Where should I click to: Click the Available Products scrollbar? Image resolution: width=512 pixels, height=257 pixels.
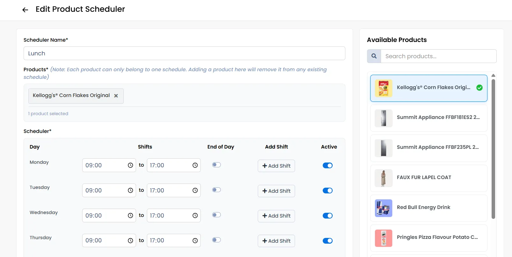pyautogui.click(x=493, y=149)
